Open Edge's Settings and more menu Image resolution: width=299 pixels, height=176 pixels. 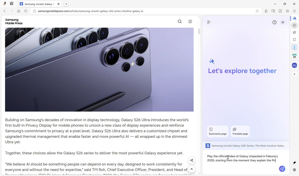click(294, 11)
